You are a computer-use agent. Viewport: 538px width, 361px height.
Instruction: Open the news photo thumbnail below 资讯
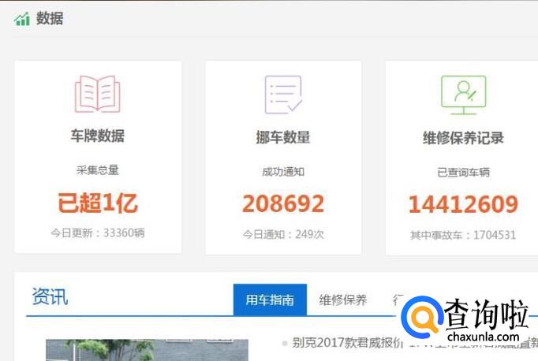click(x=147, y=350)
